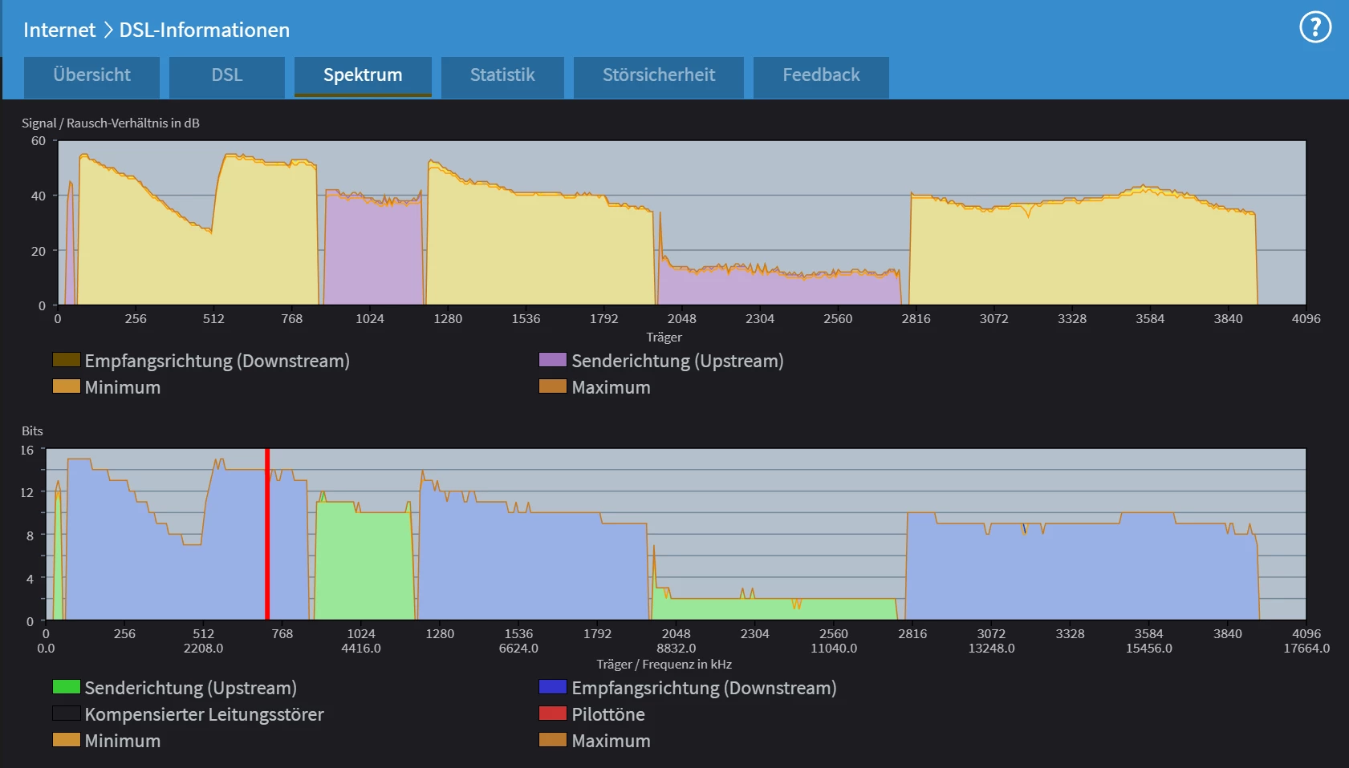The width and height of the screenshot is (1349, 768).
Task: Click the Minimum swatch under the SNR chart
Action: click(67, 386)
